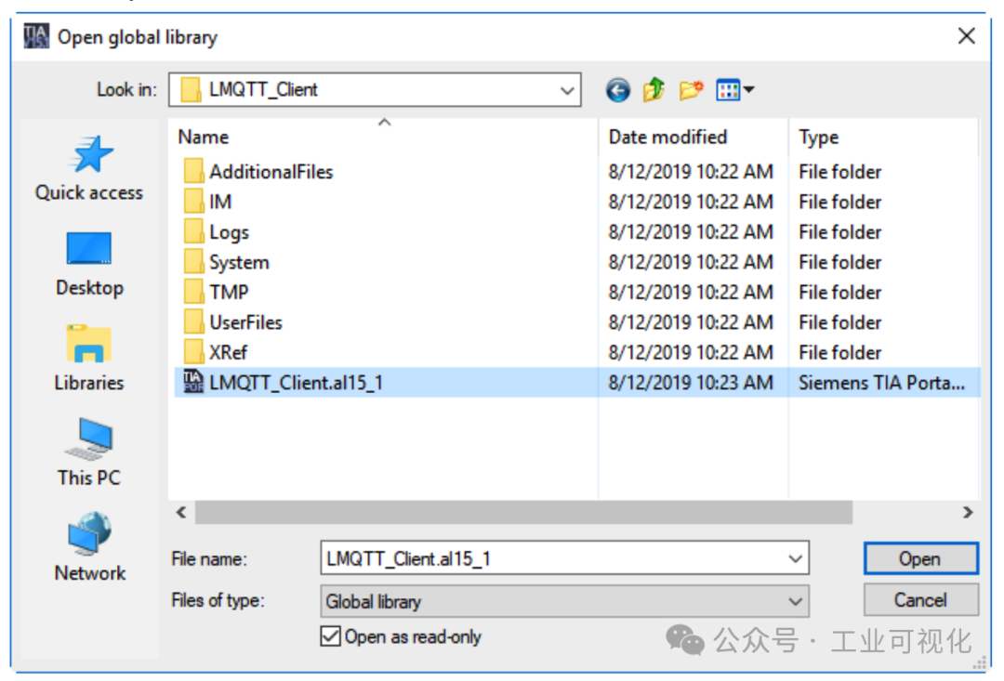Select the AdditionalFiles folder
1004x681 pixels.
click(x=271, y=172)
